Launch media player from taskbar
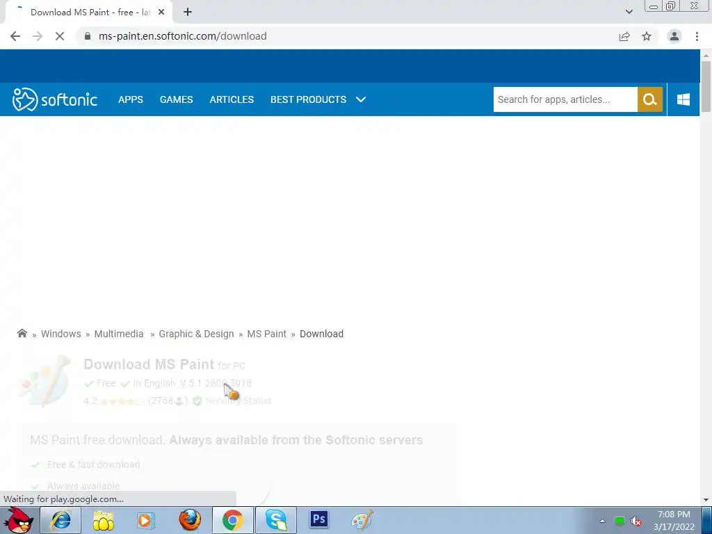 pos(146,520)
